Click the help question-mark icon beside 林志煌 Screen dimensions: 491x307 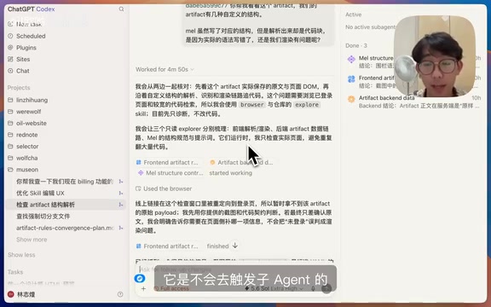pos(120,294)
